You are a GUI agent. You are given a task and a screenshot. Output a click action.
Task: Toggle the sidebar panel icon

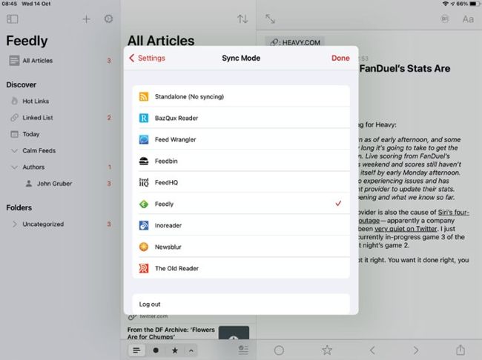click(x=12, y=19)
